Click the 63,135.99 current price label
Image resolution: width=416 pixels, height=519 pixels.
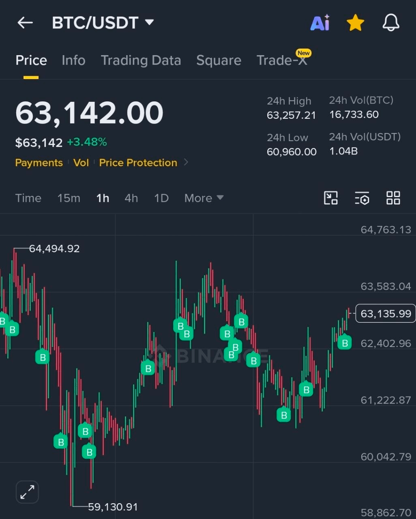click(x=386, y=313)
